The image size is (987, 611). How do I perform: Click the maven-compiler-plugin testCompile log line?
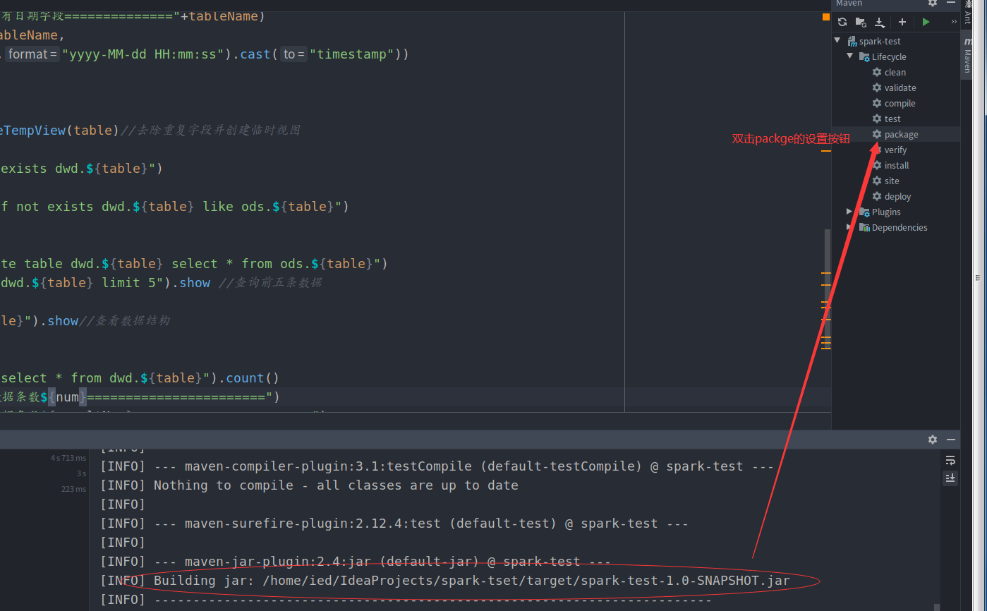pyautogui.click(x=437, y=466)
